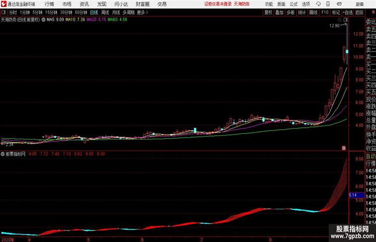Open F10 company info
This screenshot has width=376, height=242.
pyautogui.click(x=325, y=12)
